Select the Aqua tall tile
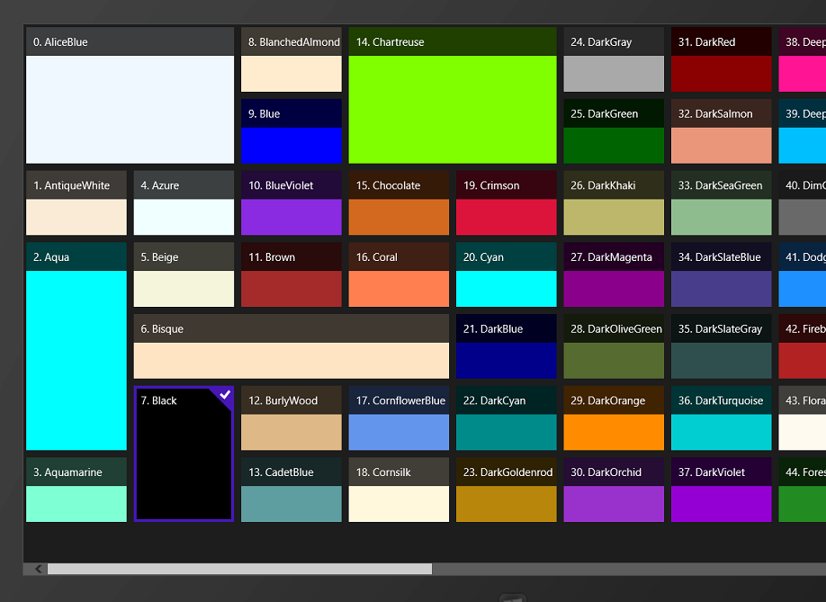 [76, 346]
